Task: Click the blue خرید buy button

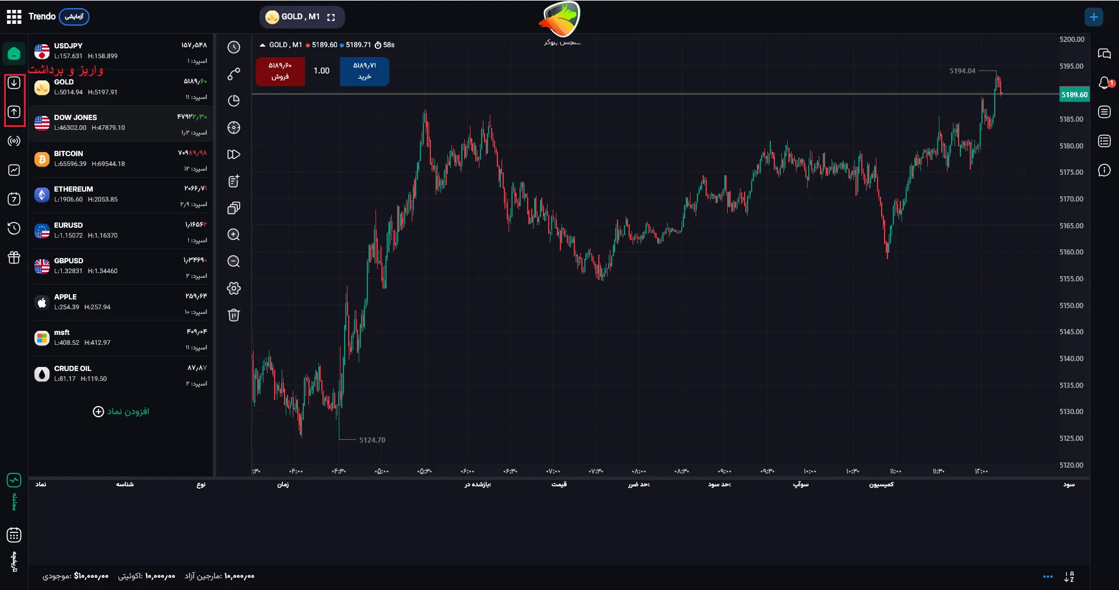Action: (364, 71)
